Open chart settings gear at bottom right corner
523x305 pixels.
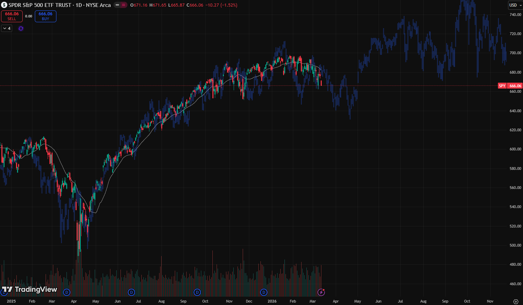516,301
